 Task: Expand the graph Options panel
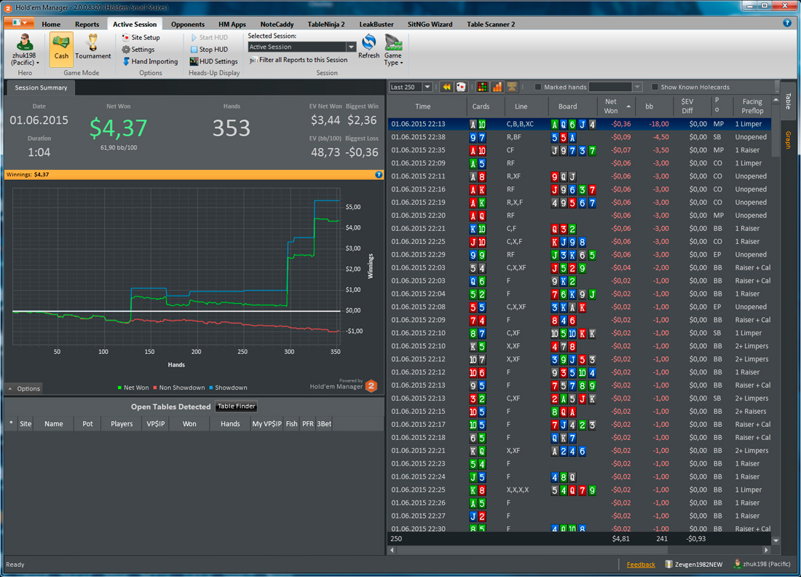pyautogui.click(x=24, y=388)
